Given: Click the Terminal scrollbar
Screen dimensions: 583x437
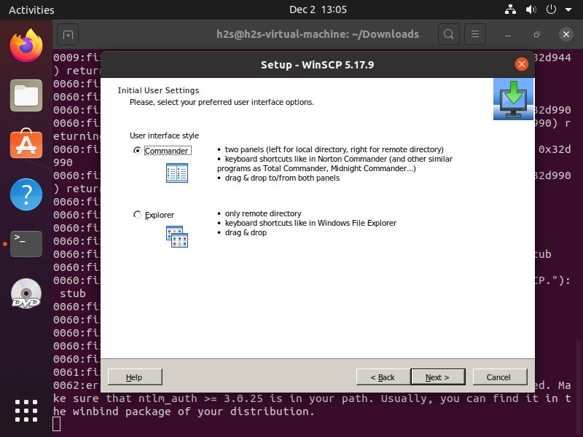Looking at the screenshot, I should click(x=579, y=387).
